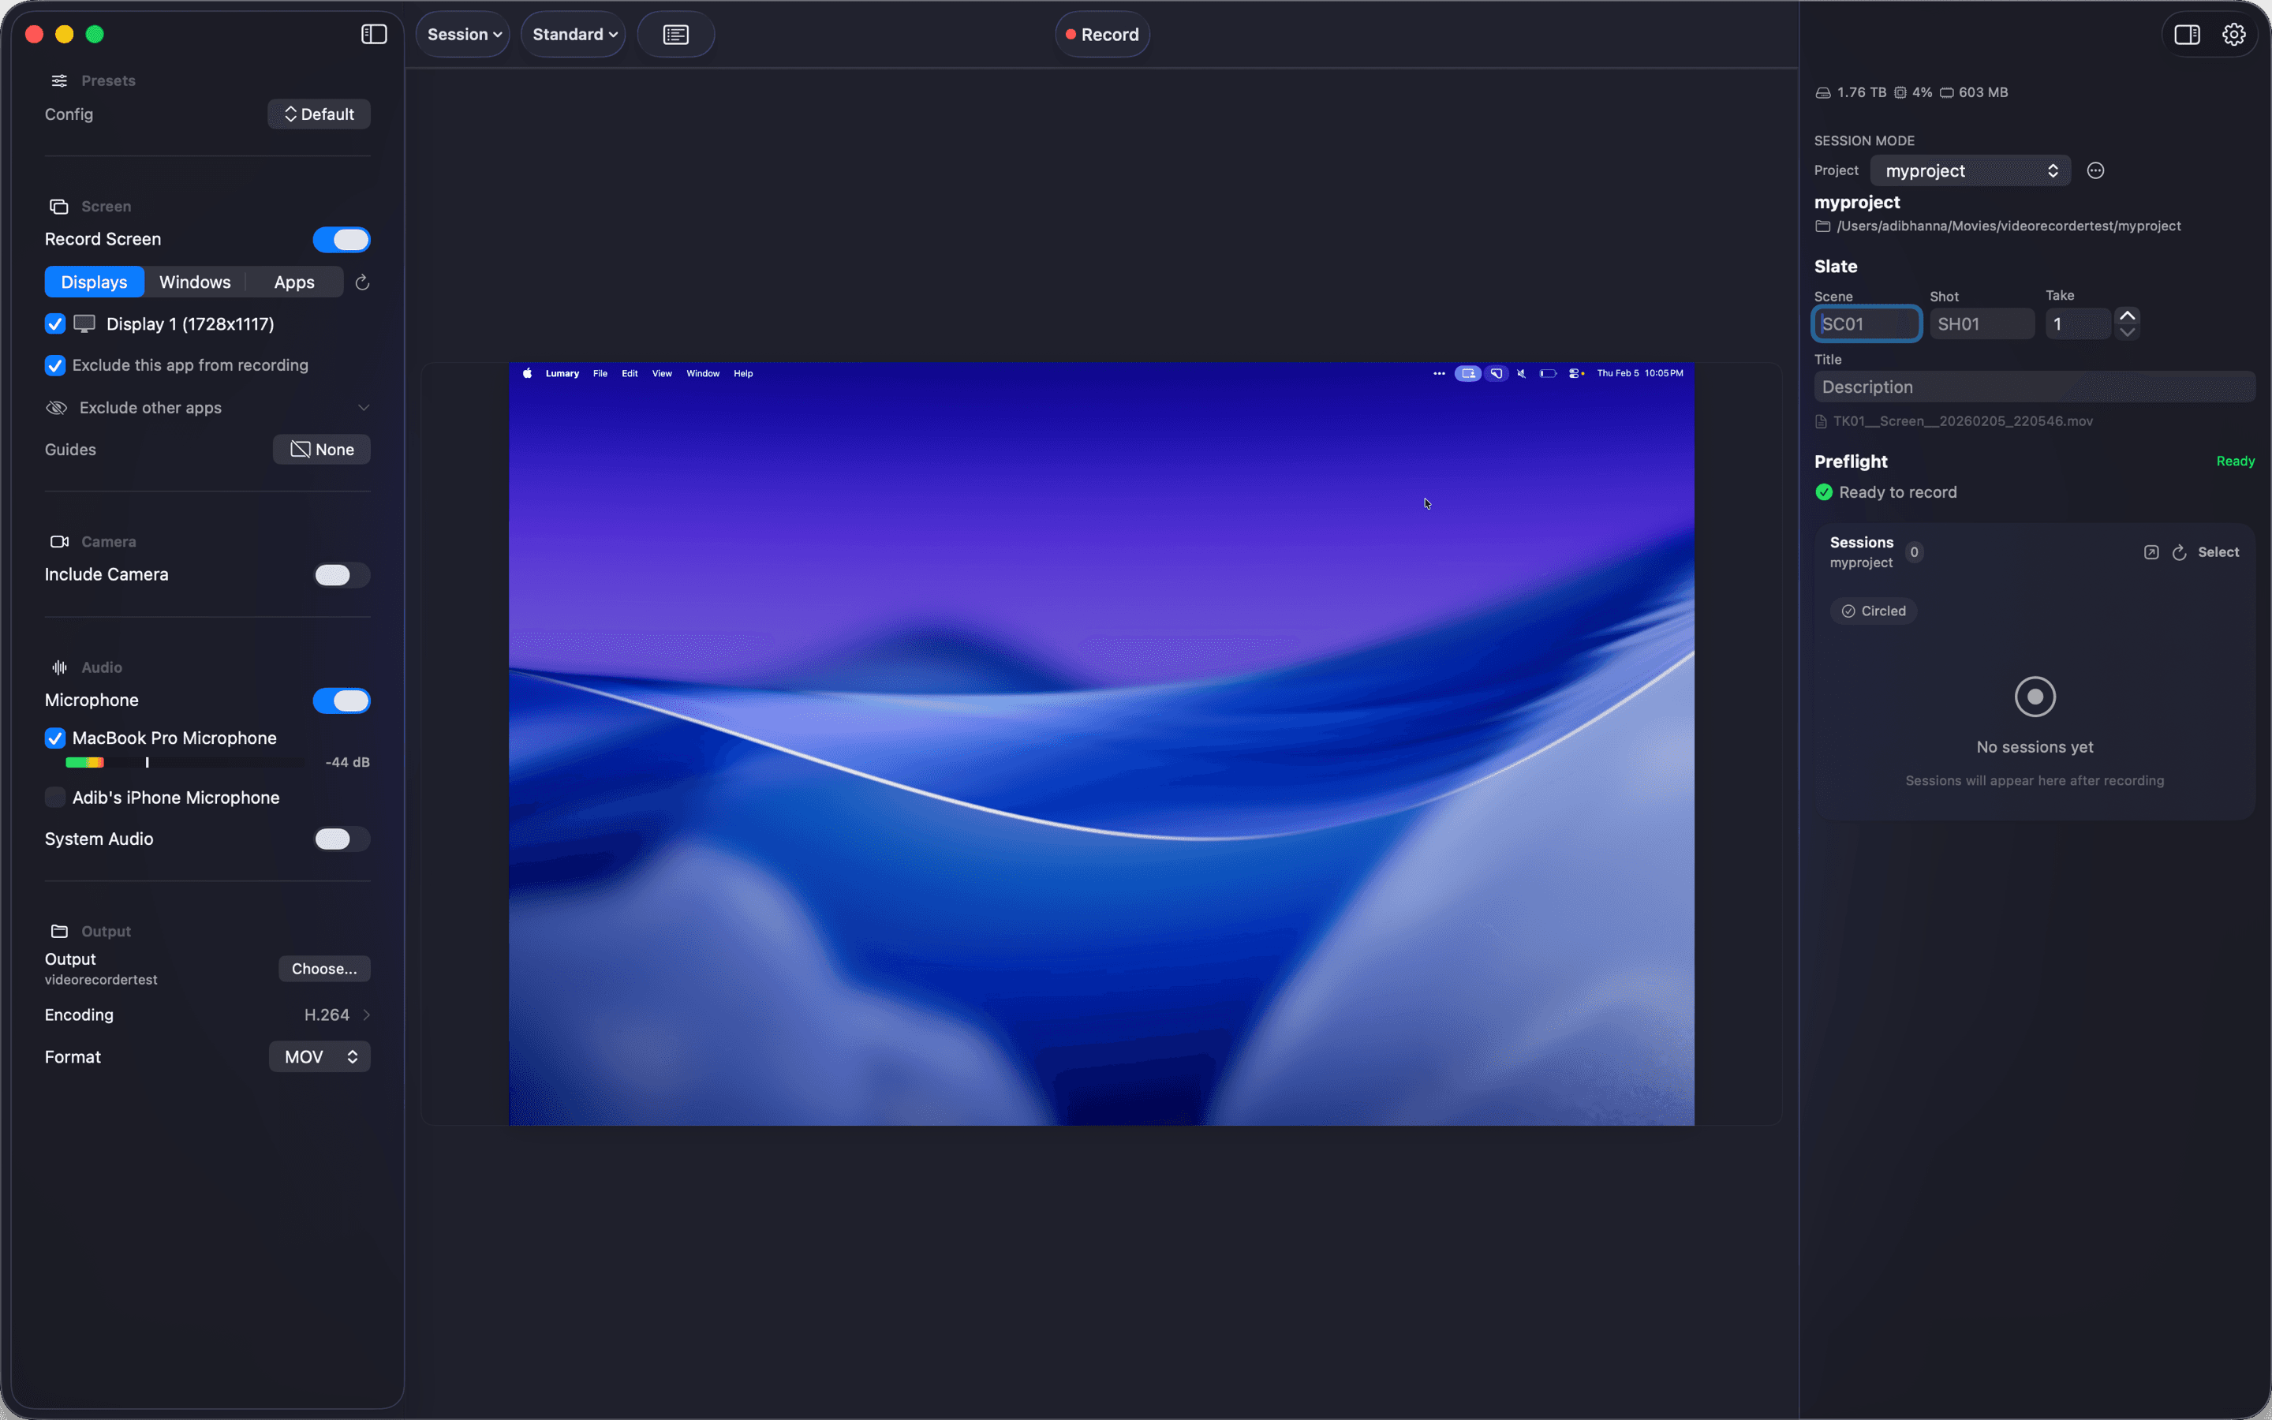
Task: Open the myproject Project dropdown
Action: (x=1970, y=171)
